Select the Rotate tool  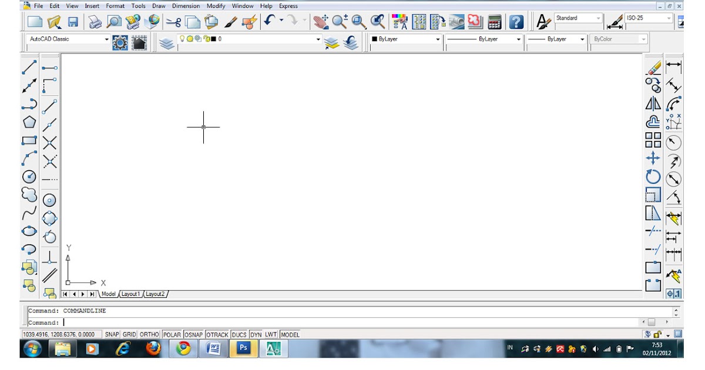point(653,176)
